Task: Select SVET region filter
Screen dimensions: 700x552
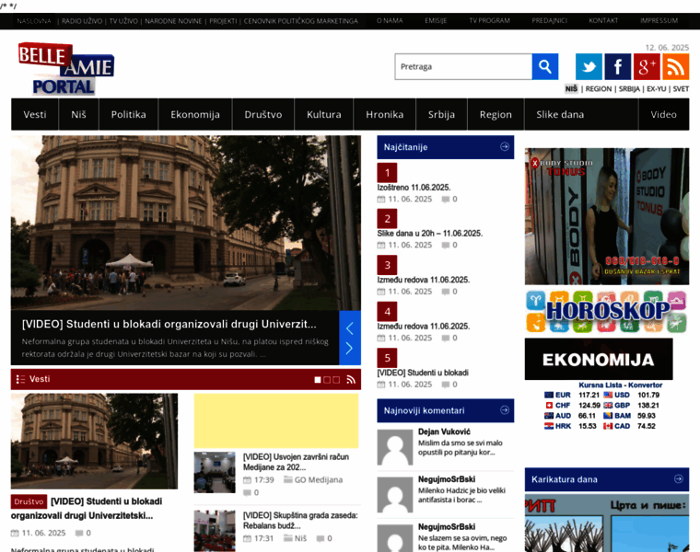Action: click(681, 88)
